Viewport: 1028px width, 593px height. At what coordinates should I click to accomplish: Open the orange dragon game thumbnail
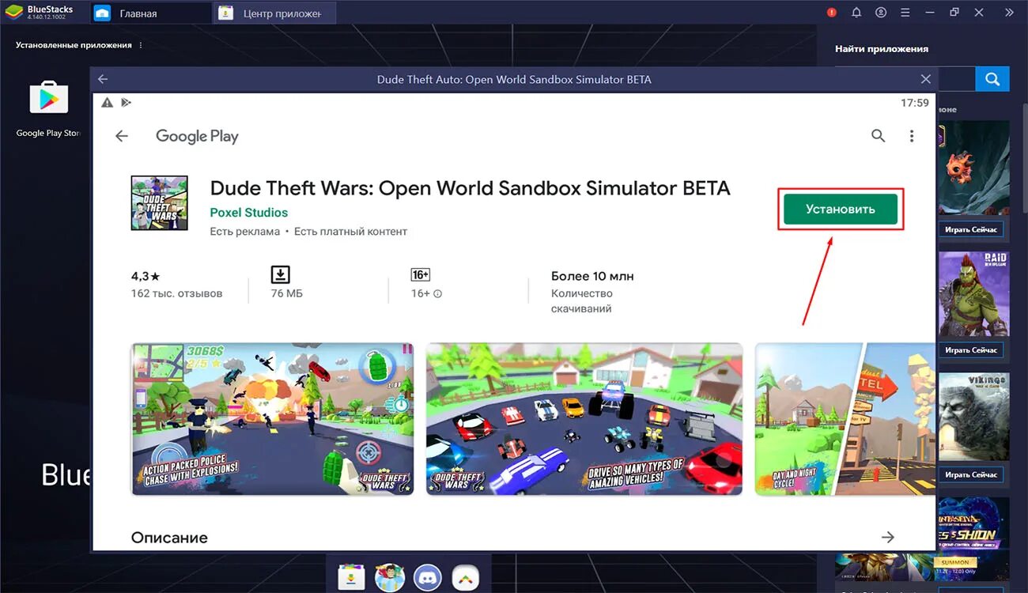click(973, 168)
